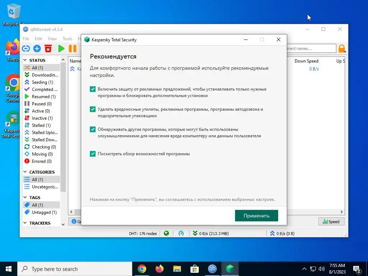Select All (1) under TAGS
The width and height of the screenshot is (368, 276).
(41, 205)
